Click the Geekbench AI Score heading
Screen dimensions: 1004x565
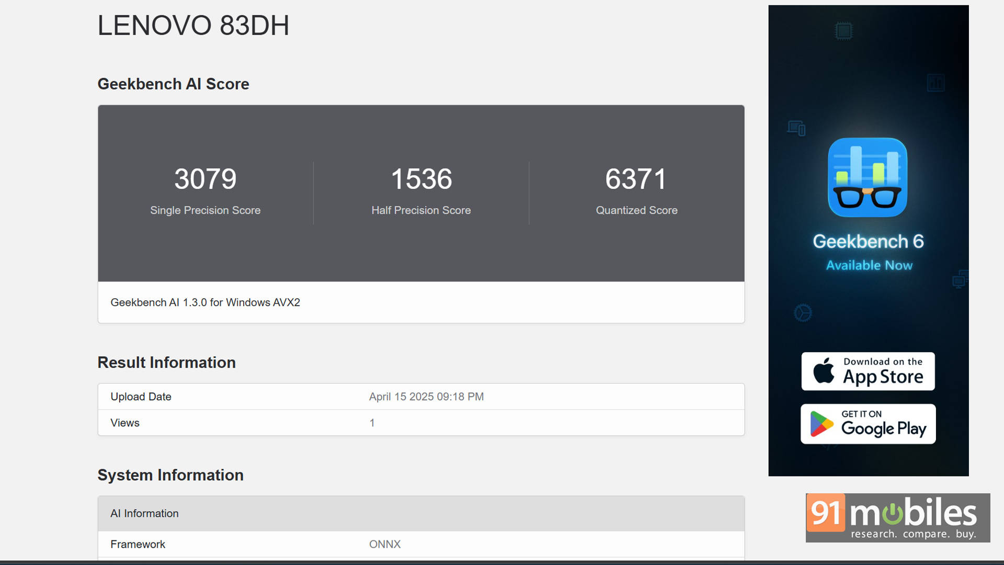click(x=173, y=84)
